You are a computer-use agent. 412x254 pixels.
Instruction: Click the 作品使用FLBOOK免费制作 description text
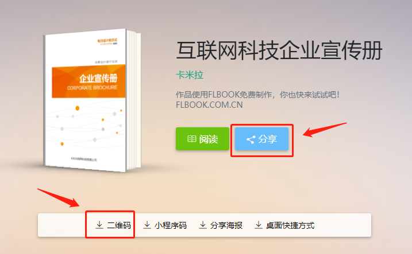click(x=257, y=95)
